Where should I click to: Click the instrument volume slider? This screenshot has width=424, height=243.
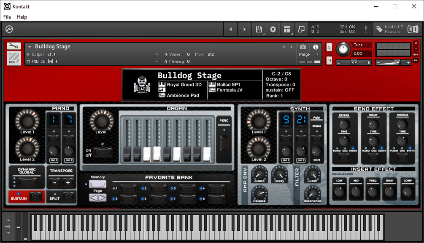393,63
